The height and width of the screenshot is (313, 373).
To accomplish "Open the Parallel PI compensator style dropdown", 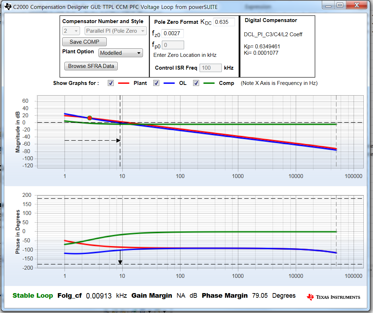I will 116,31.
